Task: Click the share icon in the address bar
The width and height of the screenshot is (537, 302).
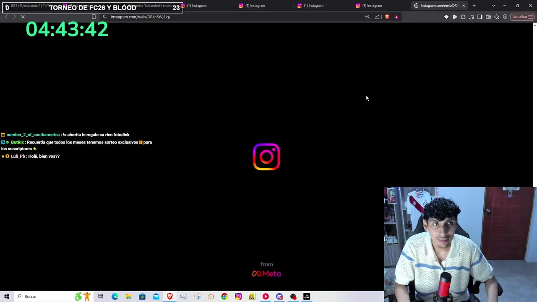Action: 377,17
